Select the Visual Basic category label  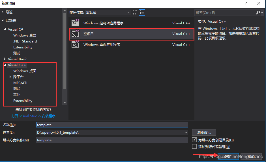click(18, 59)
